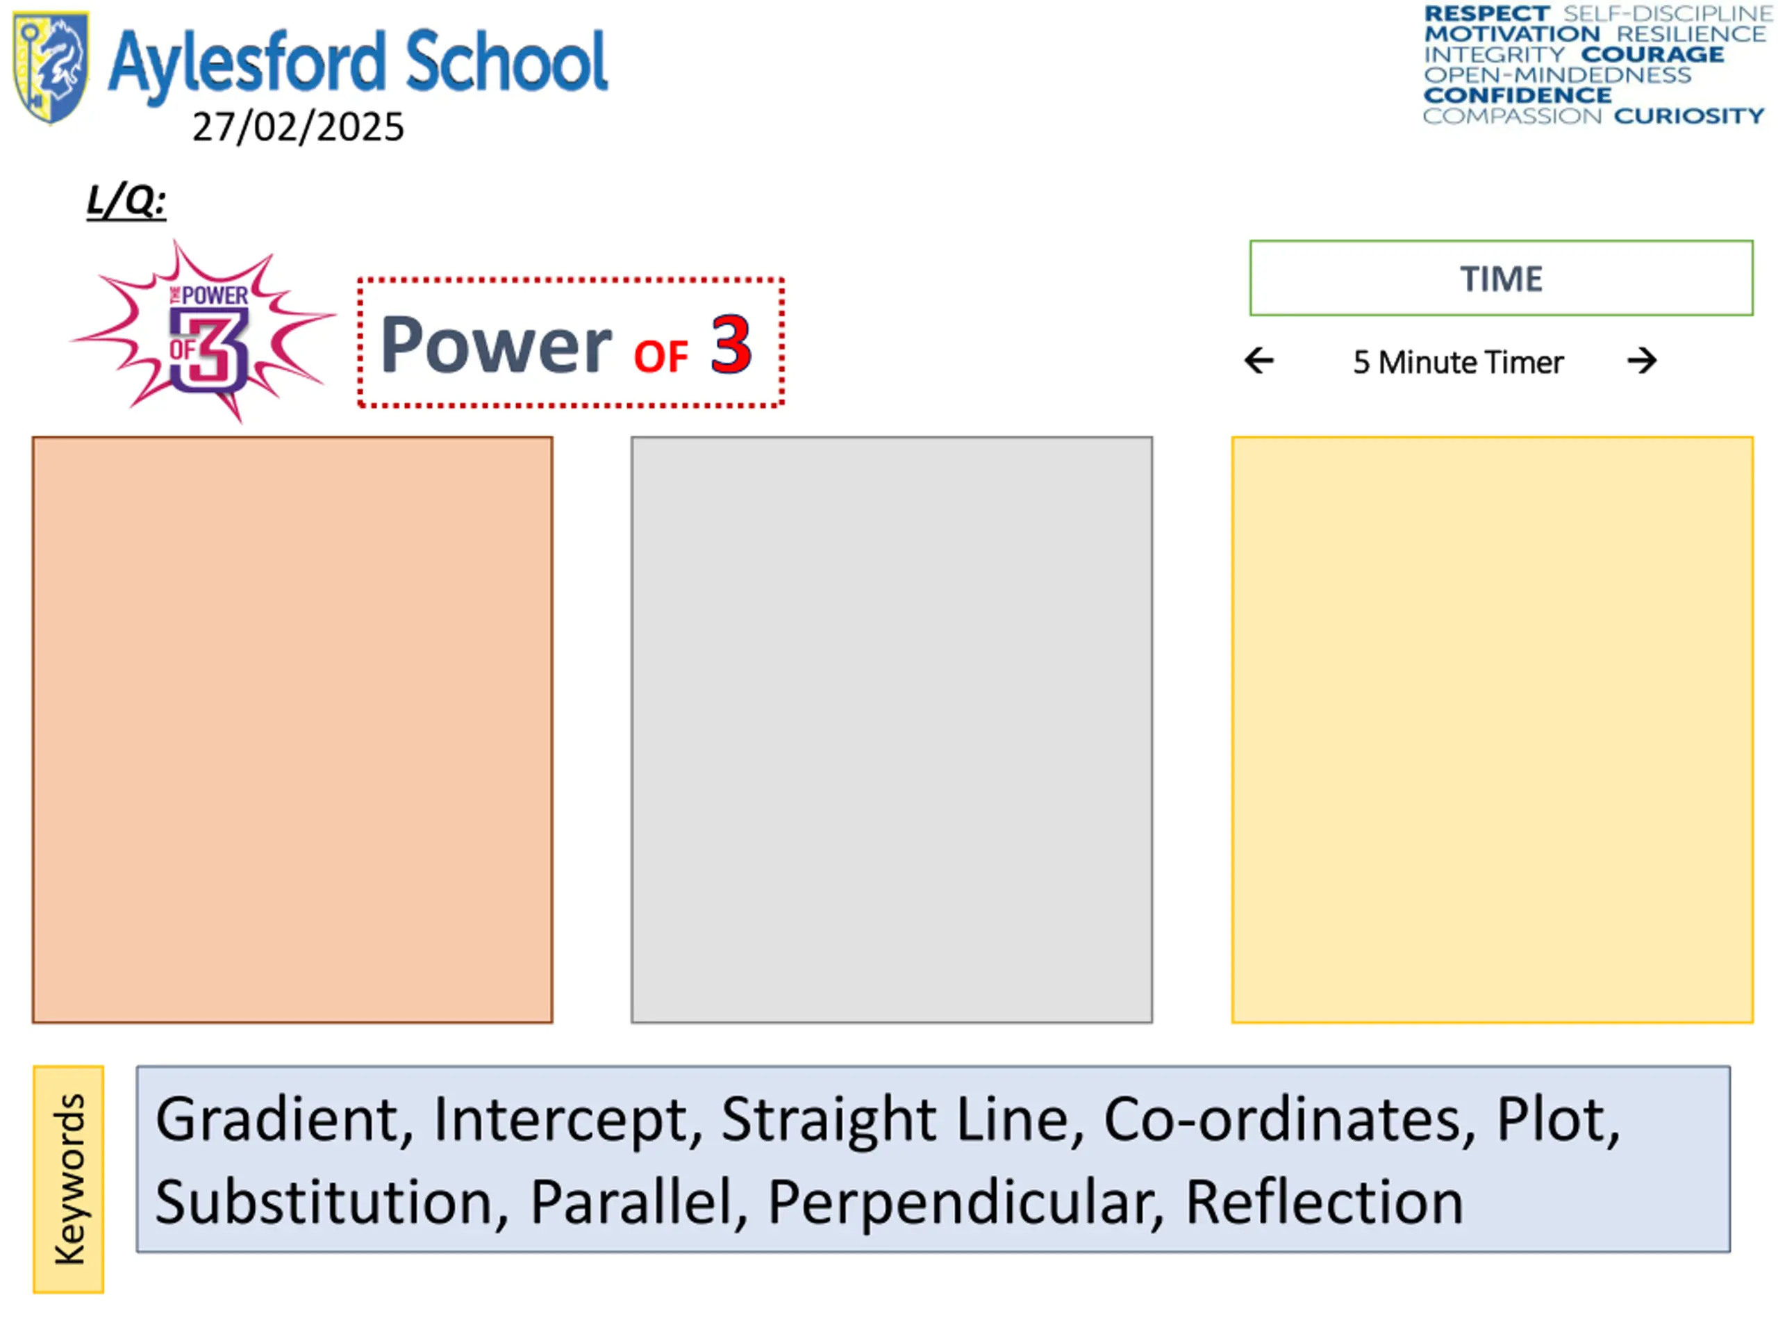1778x1334 pixels.
Task: Select the dotted red Power of 3 title box
Action: click(571, 343)
